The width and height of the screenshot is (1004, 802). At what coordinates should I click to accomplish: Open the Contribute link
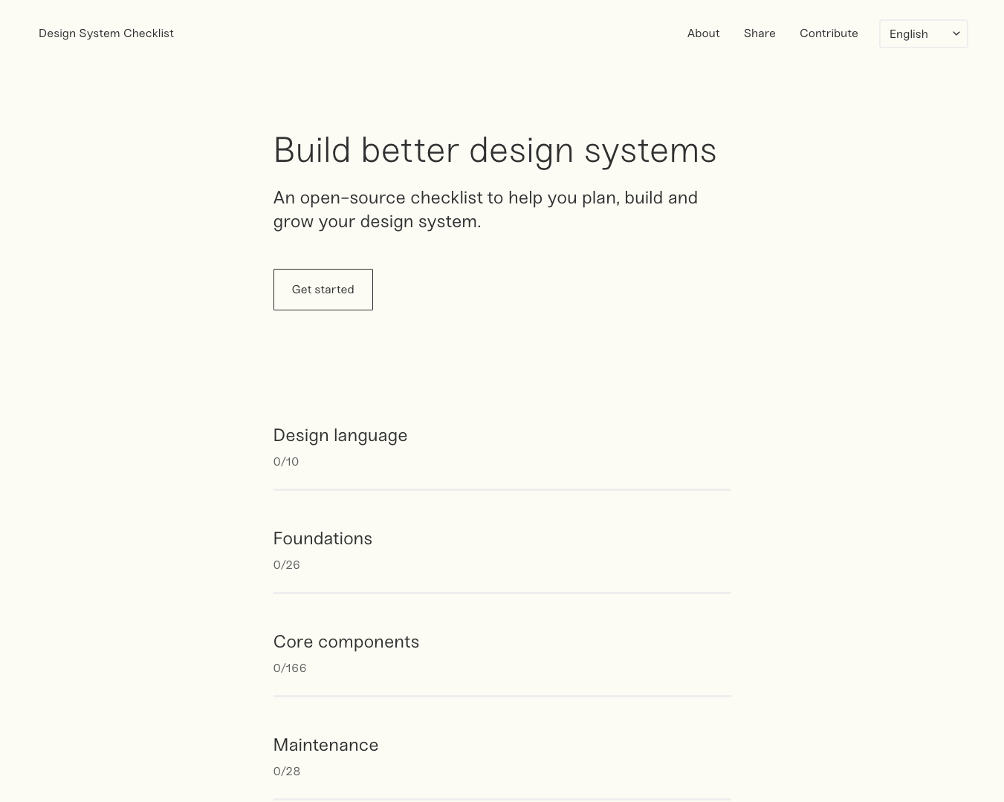coord(829,33)
